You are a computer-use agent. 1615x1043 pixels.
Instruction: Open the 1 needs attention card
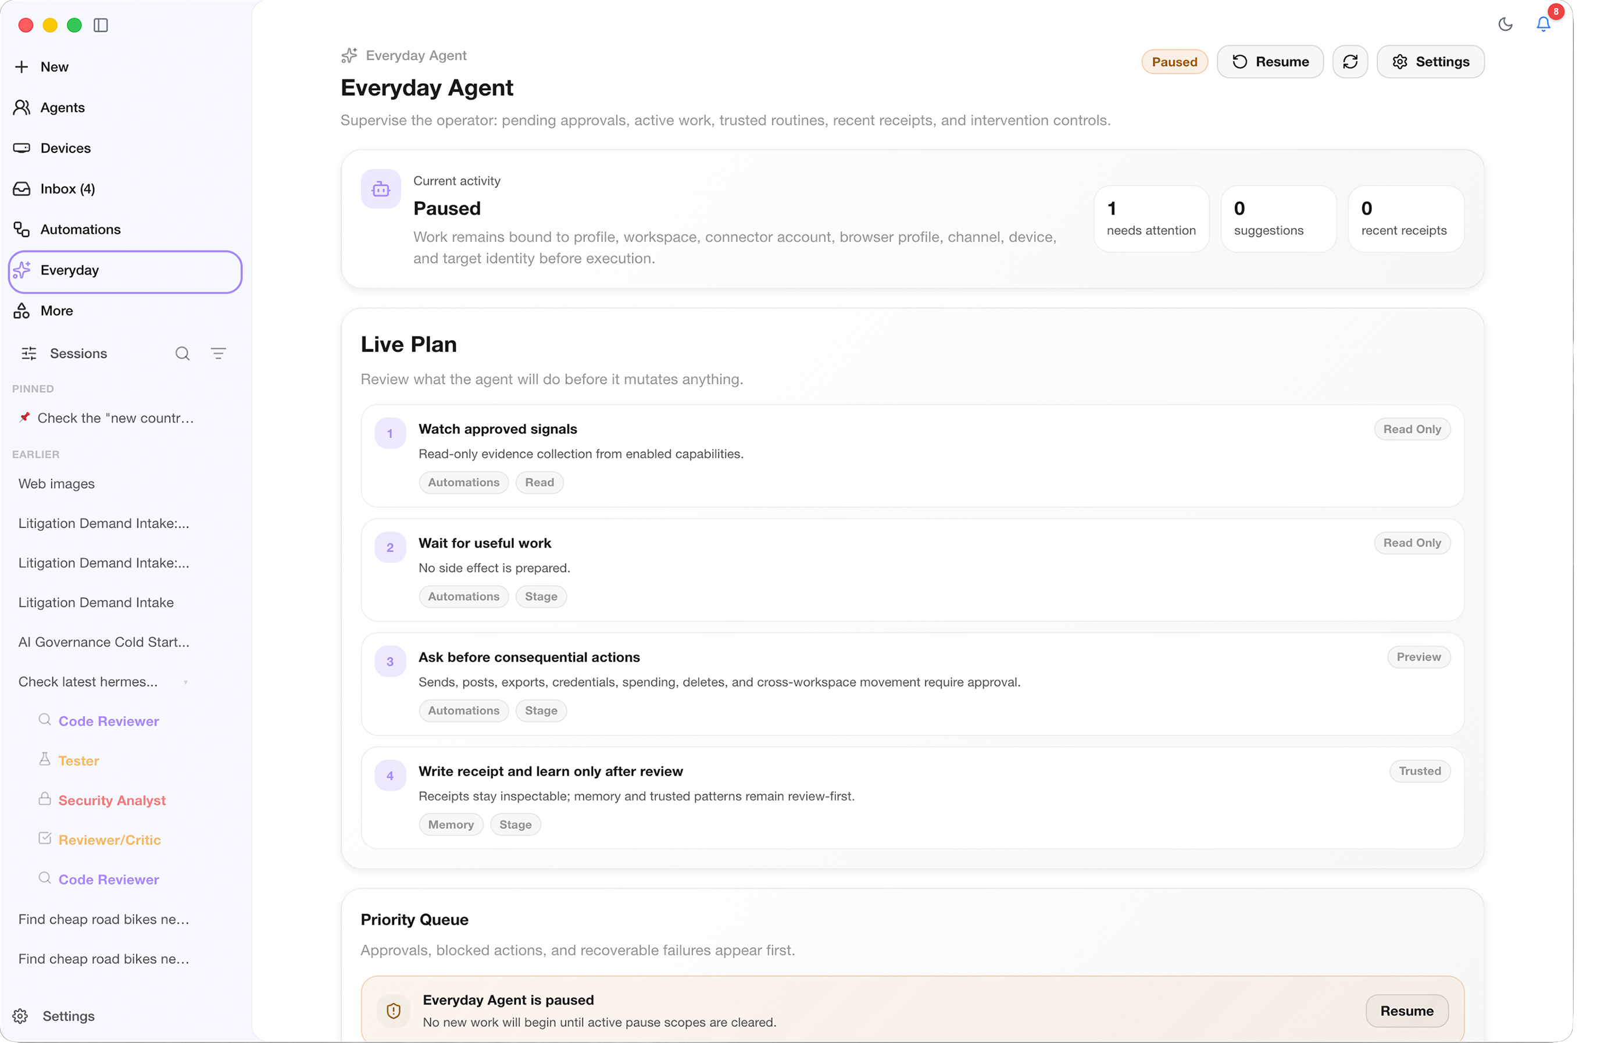click(1150, 219)
